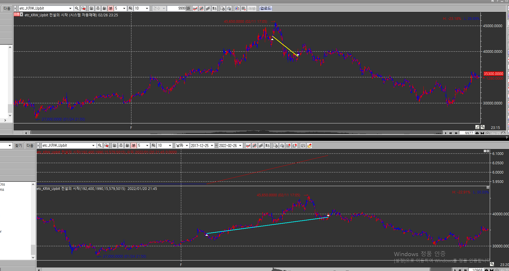Screen dimensions: 509x271
Task: Toggle the 일 (daily) period button in the top toolbar
Action: tap(91, 8)
